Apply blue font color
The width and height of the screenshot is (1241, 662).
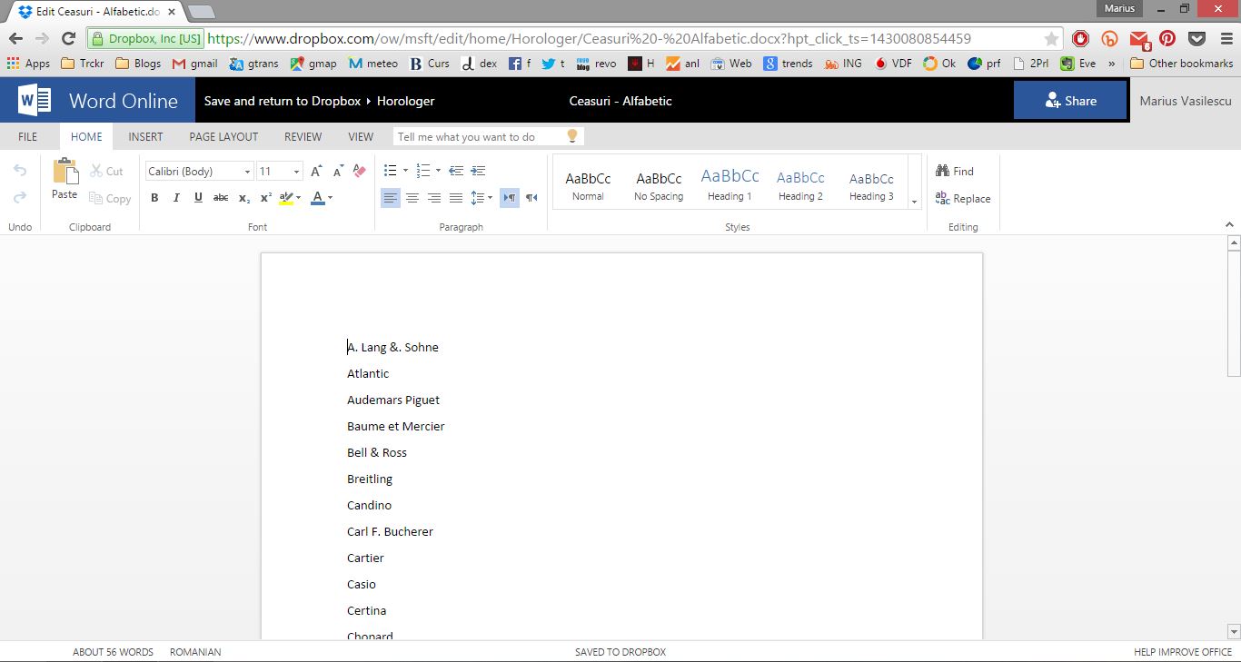tap(317, 198)
